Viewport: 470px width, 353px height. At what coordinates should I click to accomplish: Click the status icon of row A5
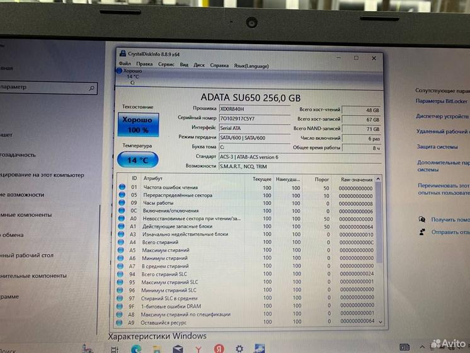point(120,250)
